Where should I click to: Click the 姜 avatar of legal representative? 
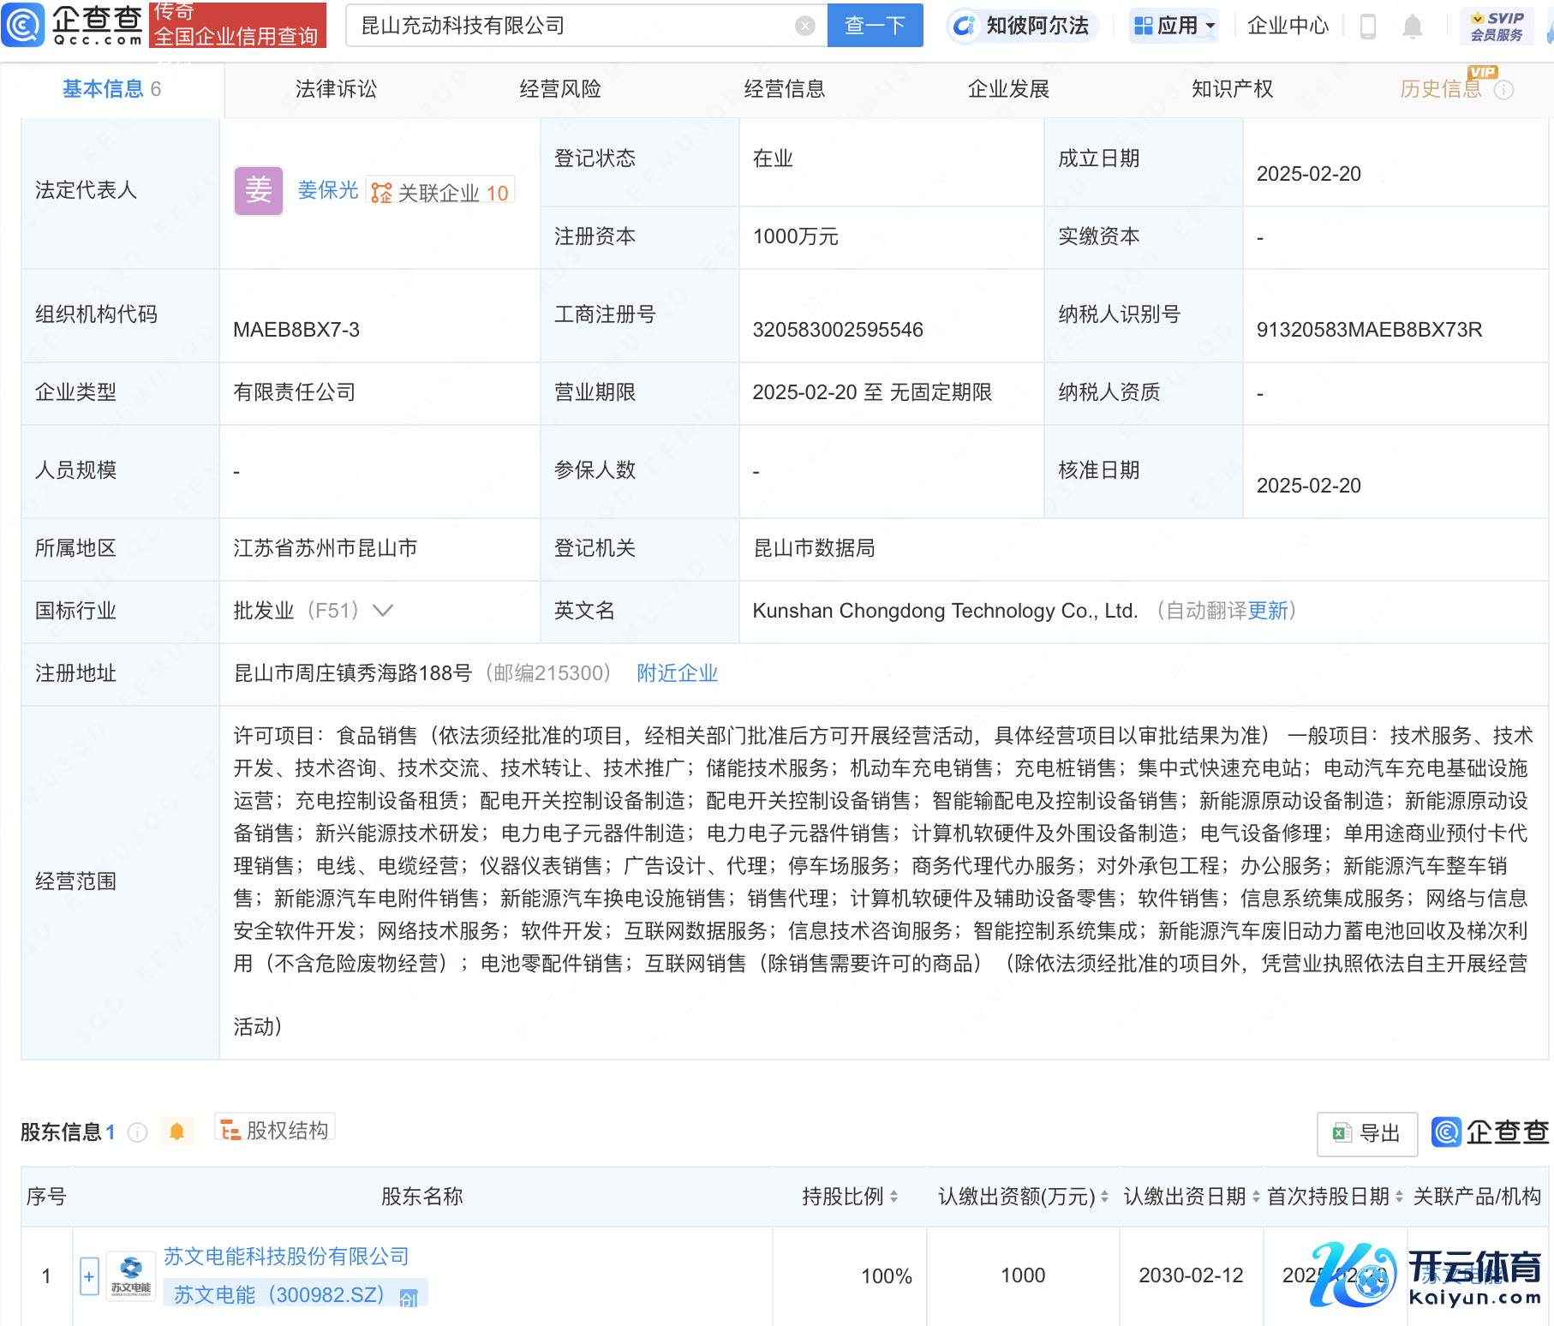tap(258, 190)
